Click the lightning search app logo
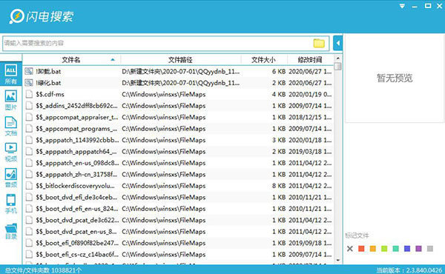Viewport: 445px width, 274px height. point(42,16)
